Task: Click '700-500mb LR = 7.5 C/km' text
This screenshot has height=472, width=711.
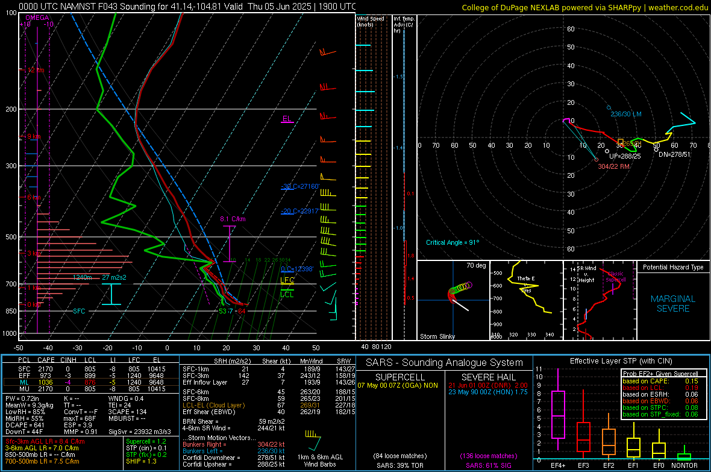Action: (42, 461)
